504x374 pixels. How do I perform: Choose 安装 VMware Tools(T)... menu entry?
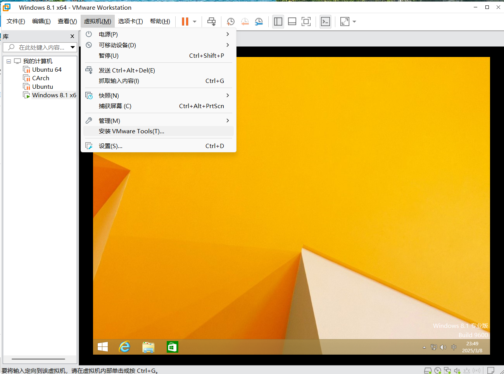[x=158, y=131]
